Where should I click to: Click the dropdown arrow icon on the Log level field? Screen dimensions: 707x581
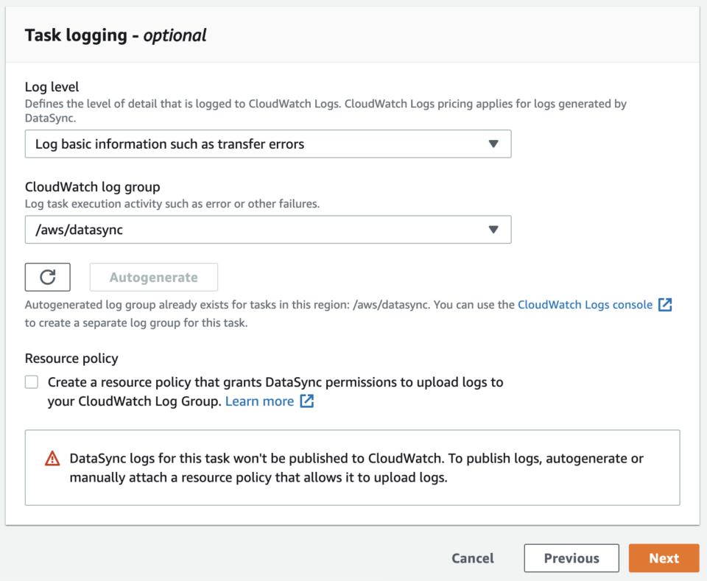point(494,144)
